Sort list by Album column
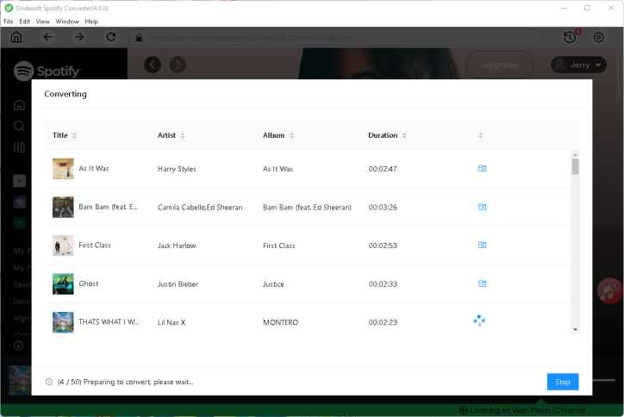The width and height of the screenshot is (624, 417). [278, 135]
